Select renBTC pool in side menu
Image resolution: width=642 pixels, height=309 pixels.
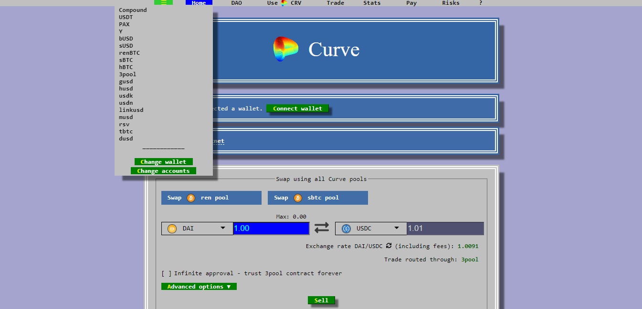(129, 53)
